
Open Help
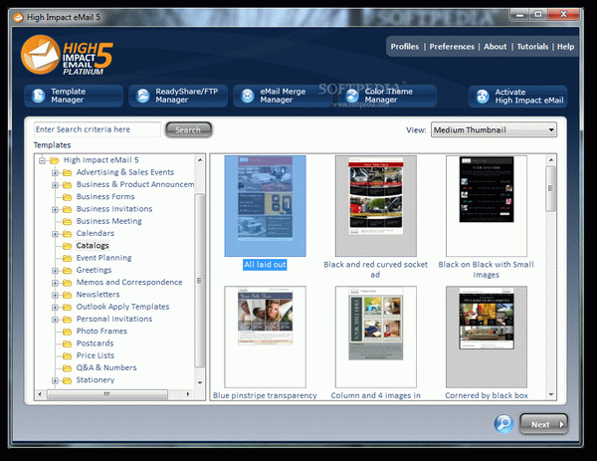tap(565, 47)
